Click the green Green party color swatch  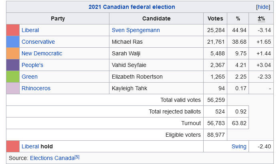click(13, 77)
